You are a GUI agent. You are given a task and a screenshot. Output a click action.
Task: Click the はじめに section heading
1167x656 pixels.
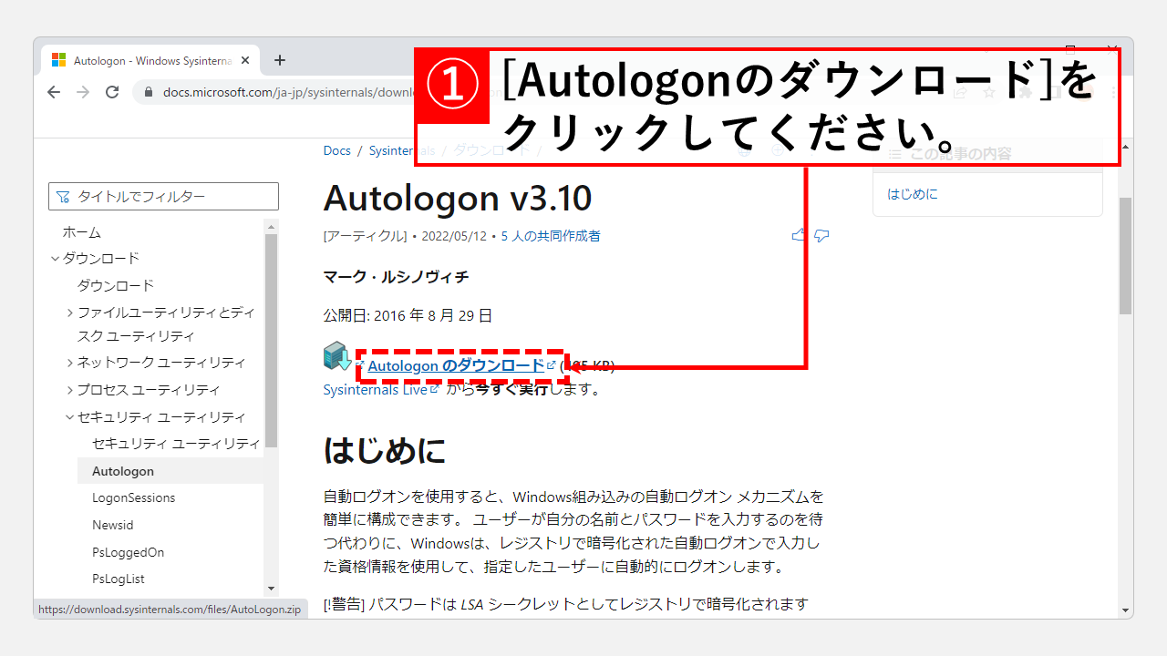point(385,450)
